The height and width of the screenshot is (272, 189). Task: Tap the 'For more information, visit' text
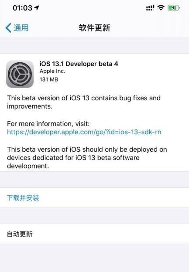(48, 124)
